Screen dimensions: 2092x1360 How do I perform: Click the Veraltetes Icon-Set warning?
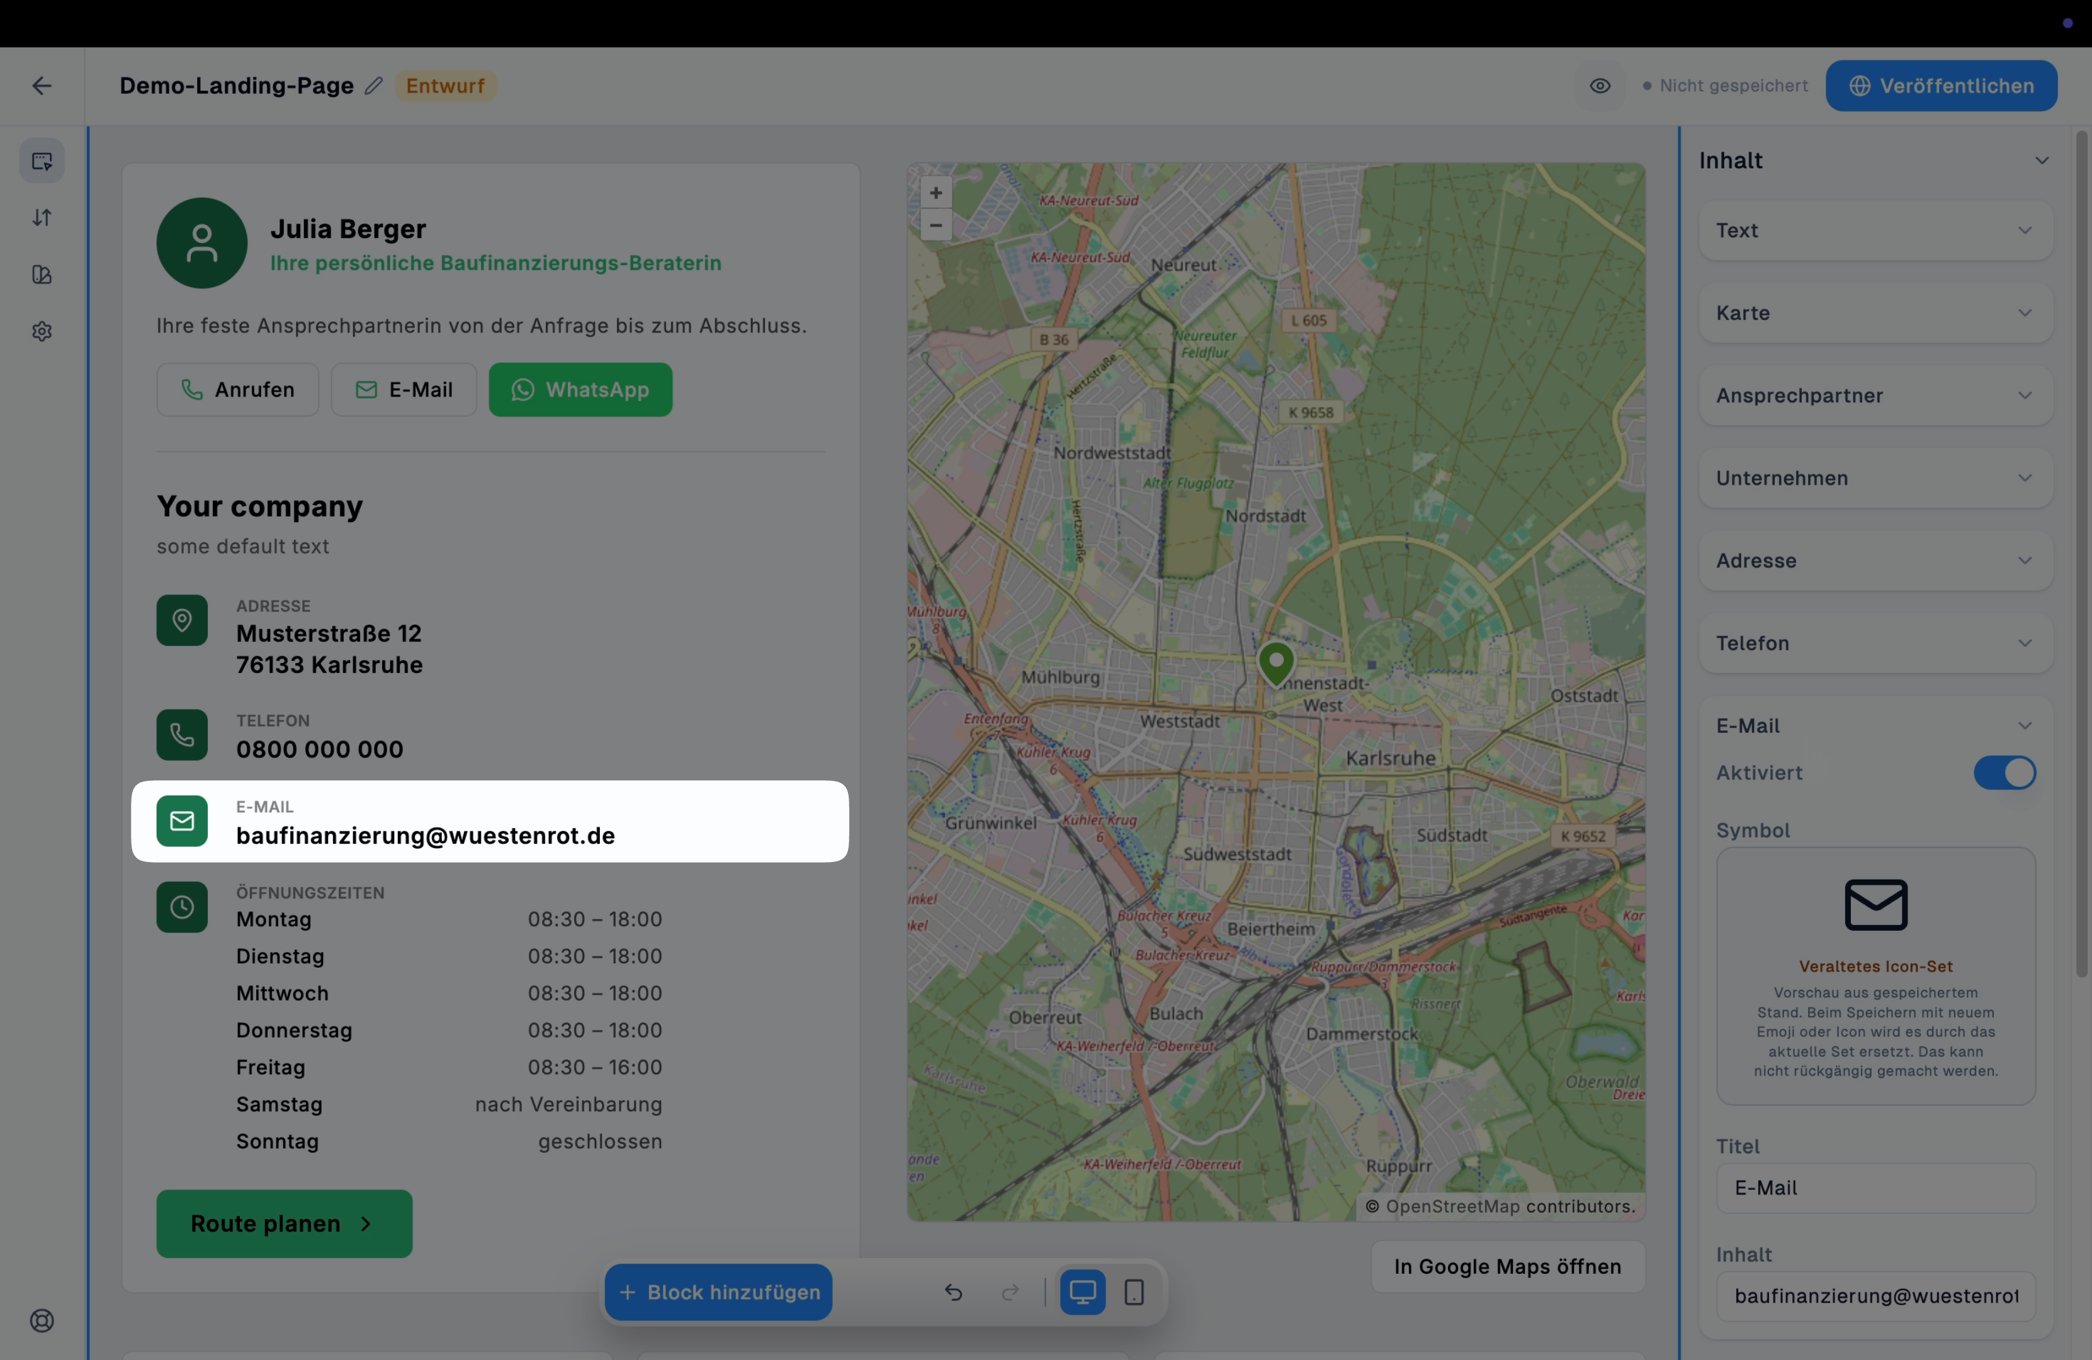(x=1876, y=966)
